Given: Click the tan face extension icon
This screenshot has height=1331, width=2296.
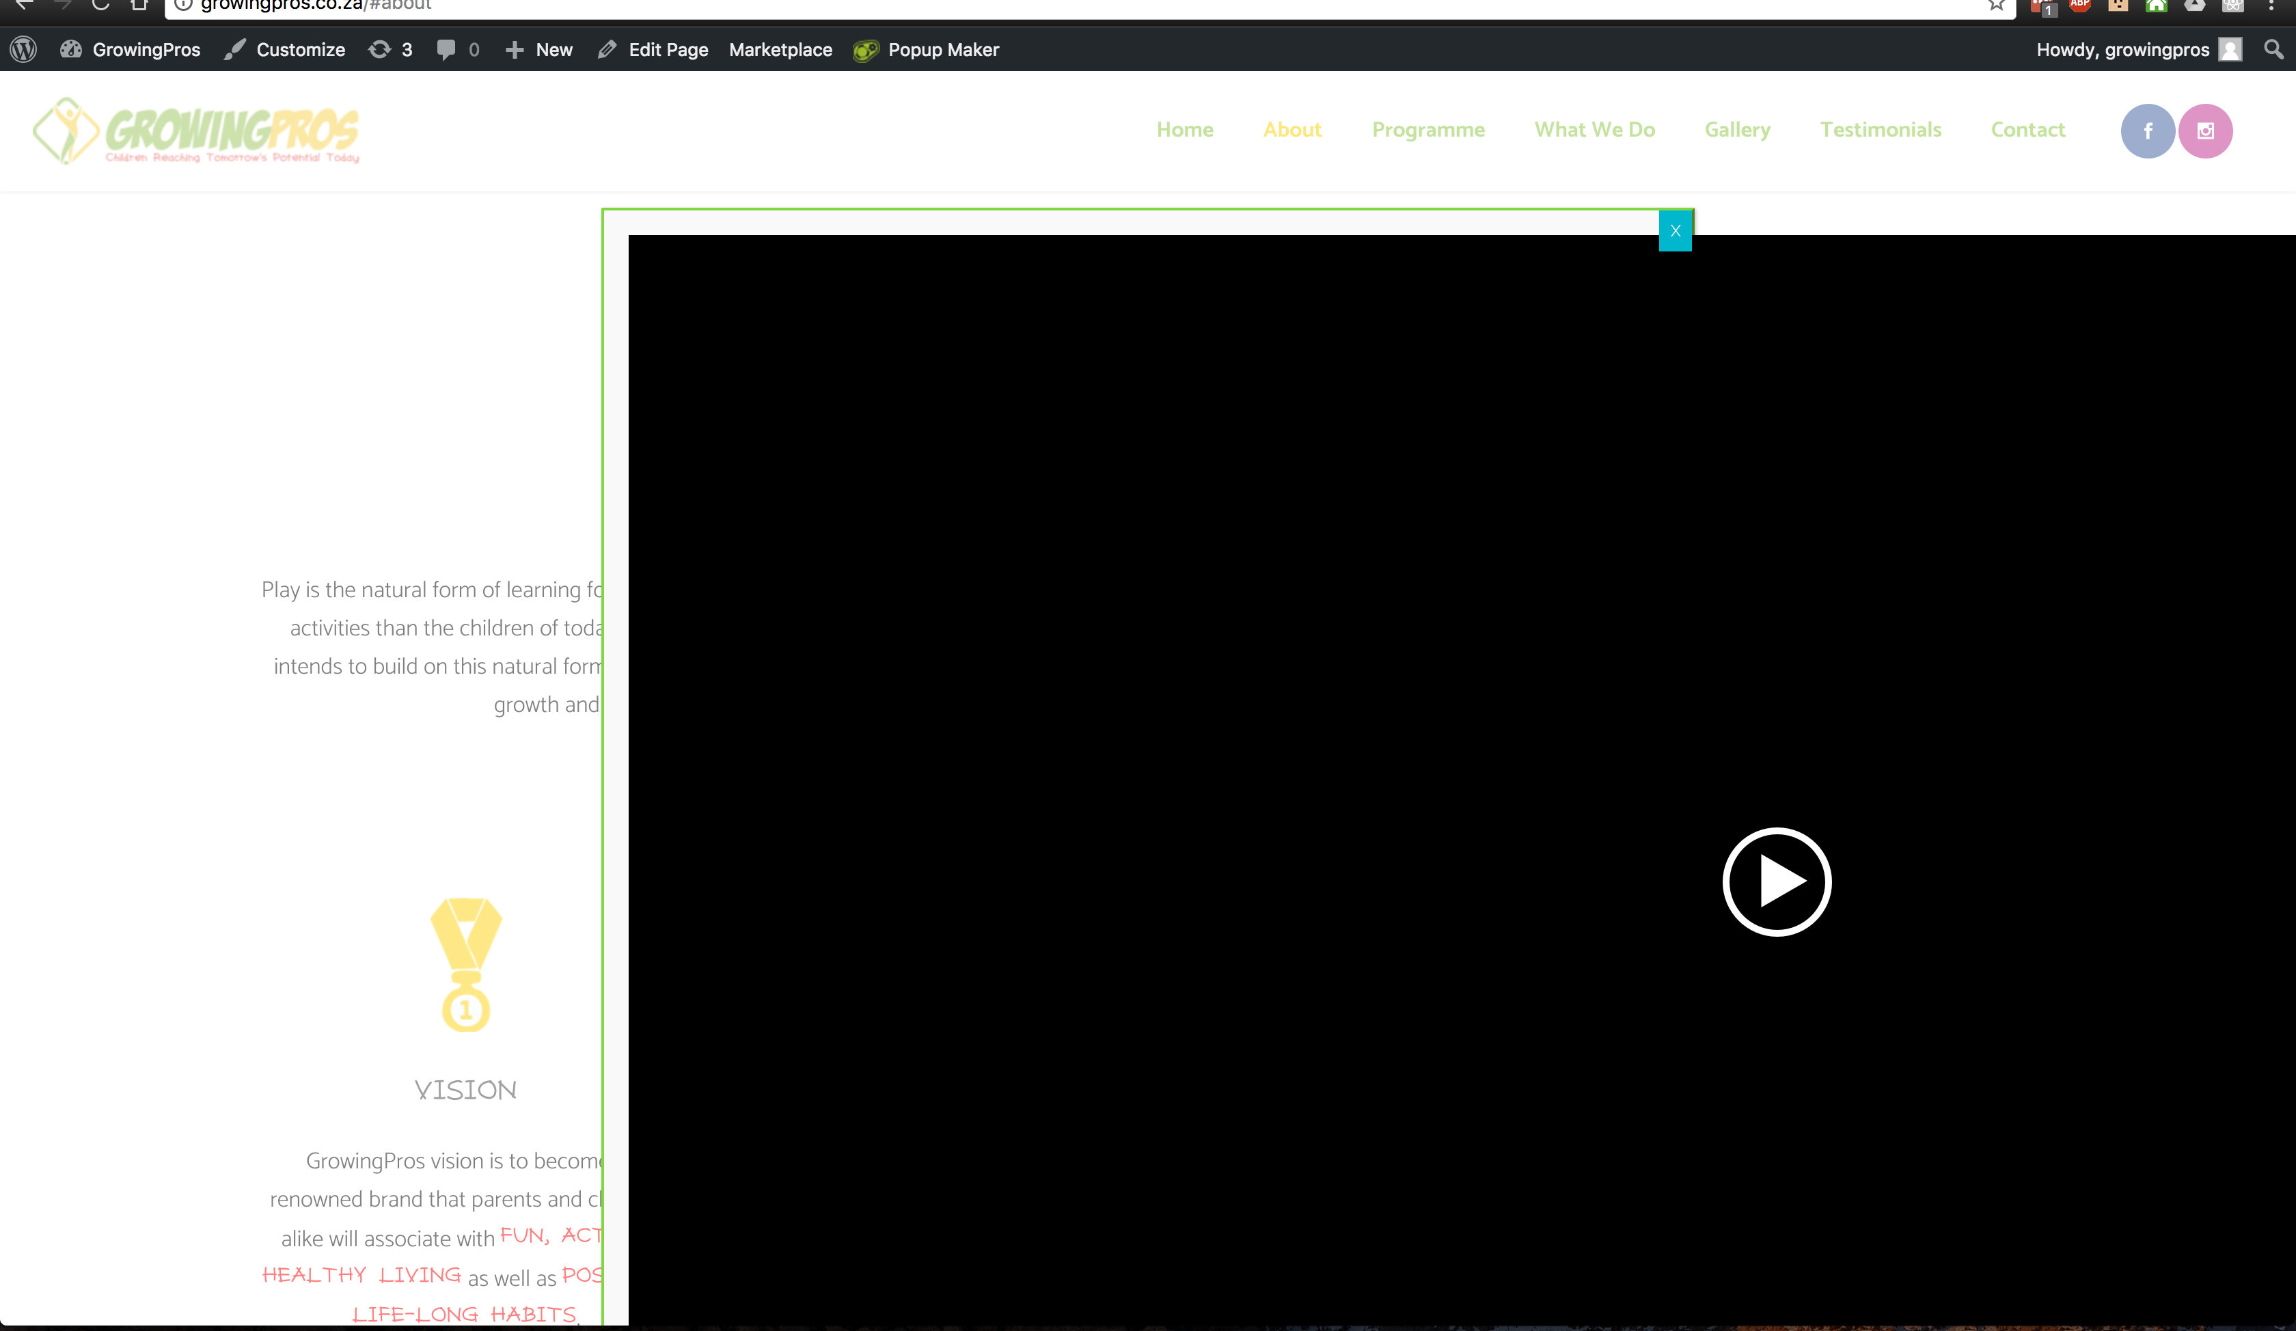Looking at the screenshot, I should click(2118, 5).
